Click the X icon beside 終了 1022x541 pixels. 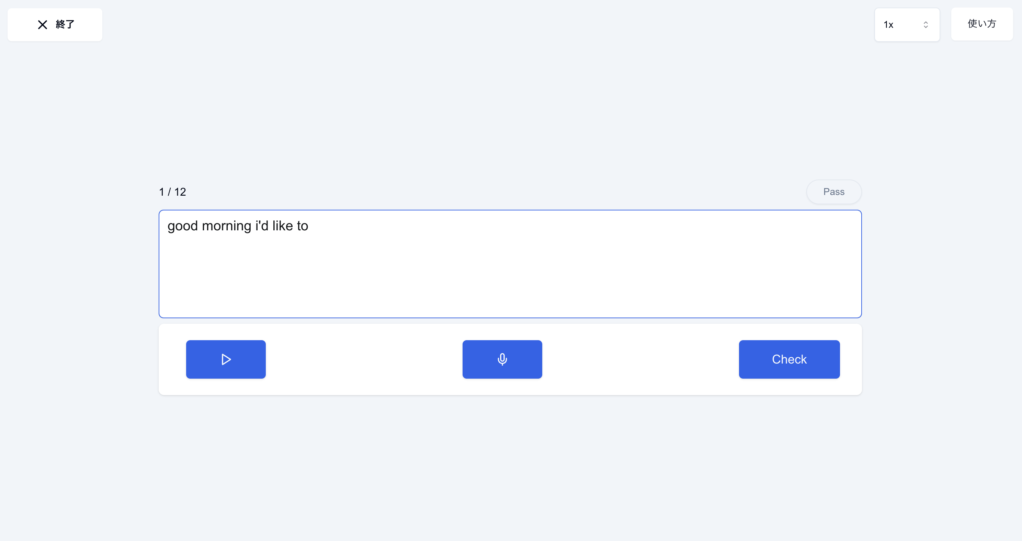[x=43, y=25]
